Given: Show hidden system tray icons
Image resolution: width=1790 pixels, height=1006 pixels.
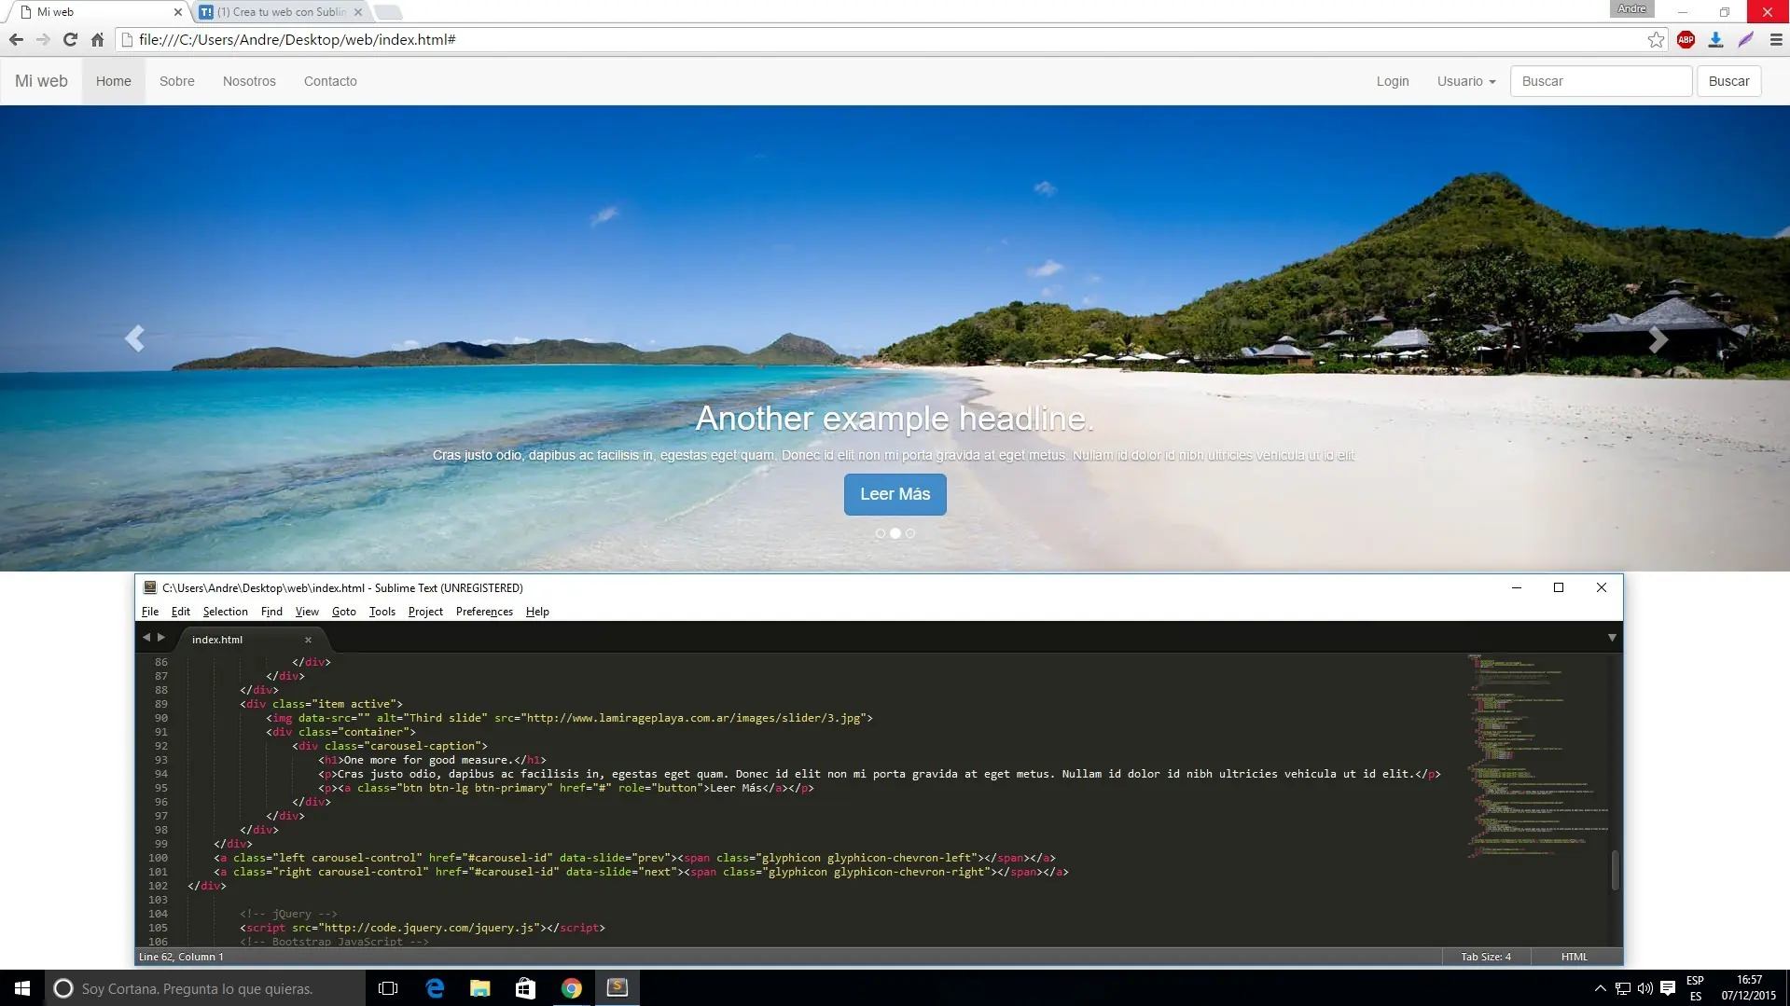Looking at the screenshot, I should point(1600,988).
